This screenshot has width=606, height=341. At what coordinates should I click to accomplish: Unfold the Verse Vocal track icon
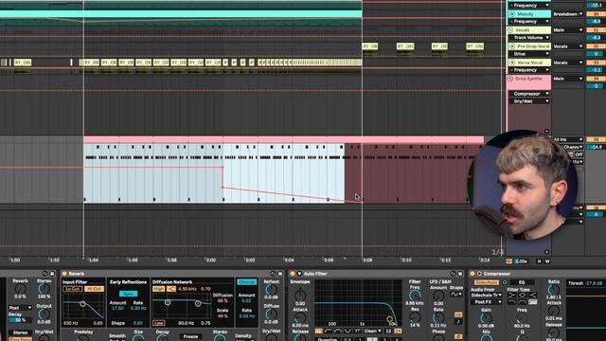512,63
